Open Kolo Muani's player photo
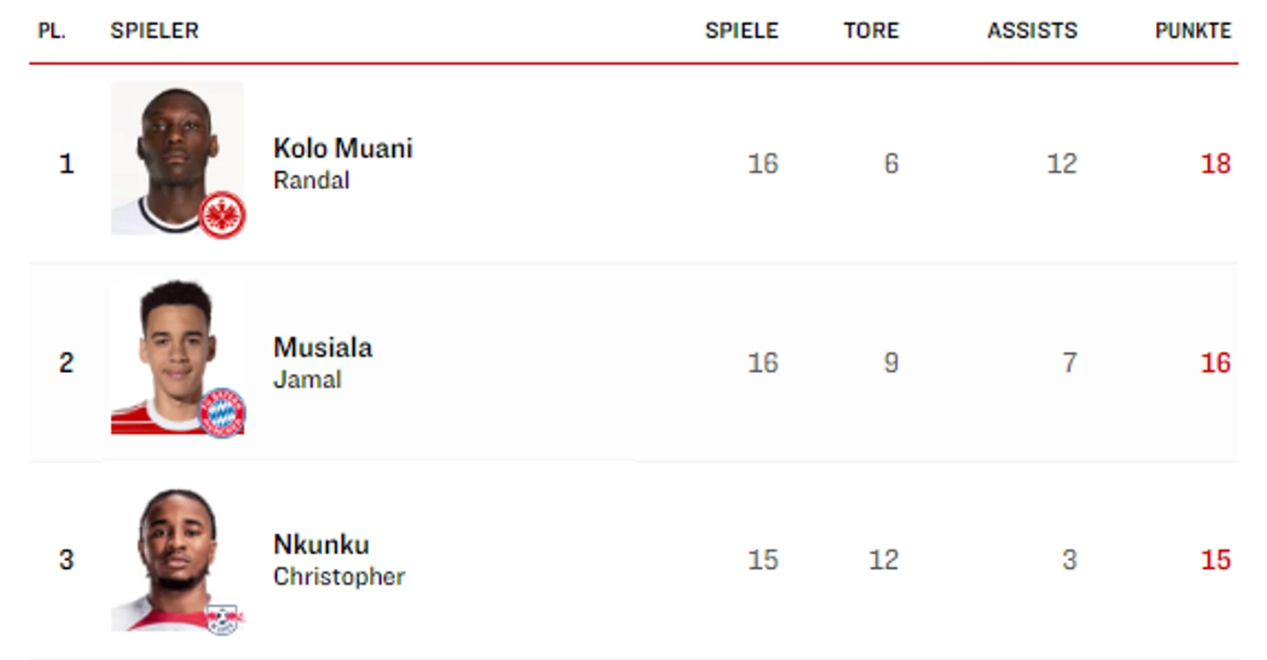 click(x=177, y=158)
